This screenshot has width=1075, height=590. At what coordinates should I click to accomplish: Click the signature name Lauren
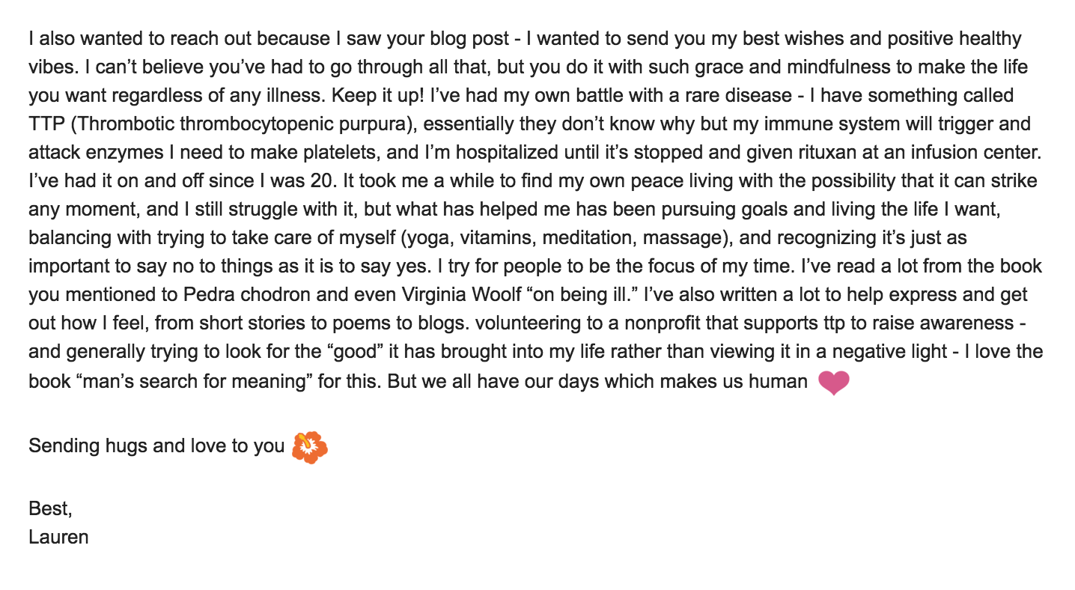coord(58,537)
